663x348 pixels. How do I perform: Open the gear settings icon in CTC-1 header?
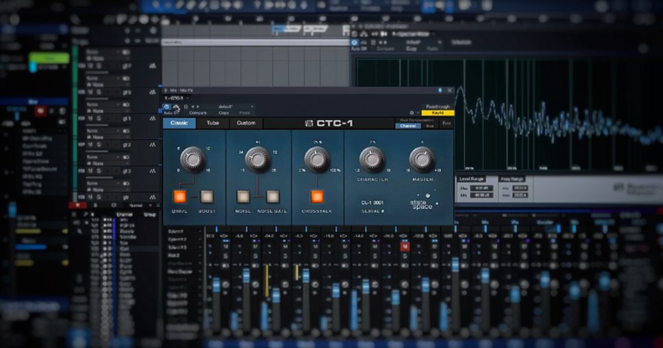tap(411, 112)
